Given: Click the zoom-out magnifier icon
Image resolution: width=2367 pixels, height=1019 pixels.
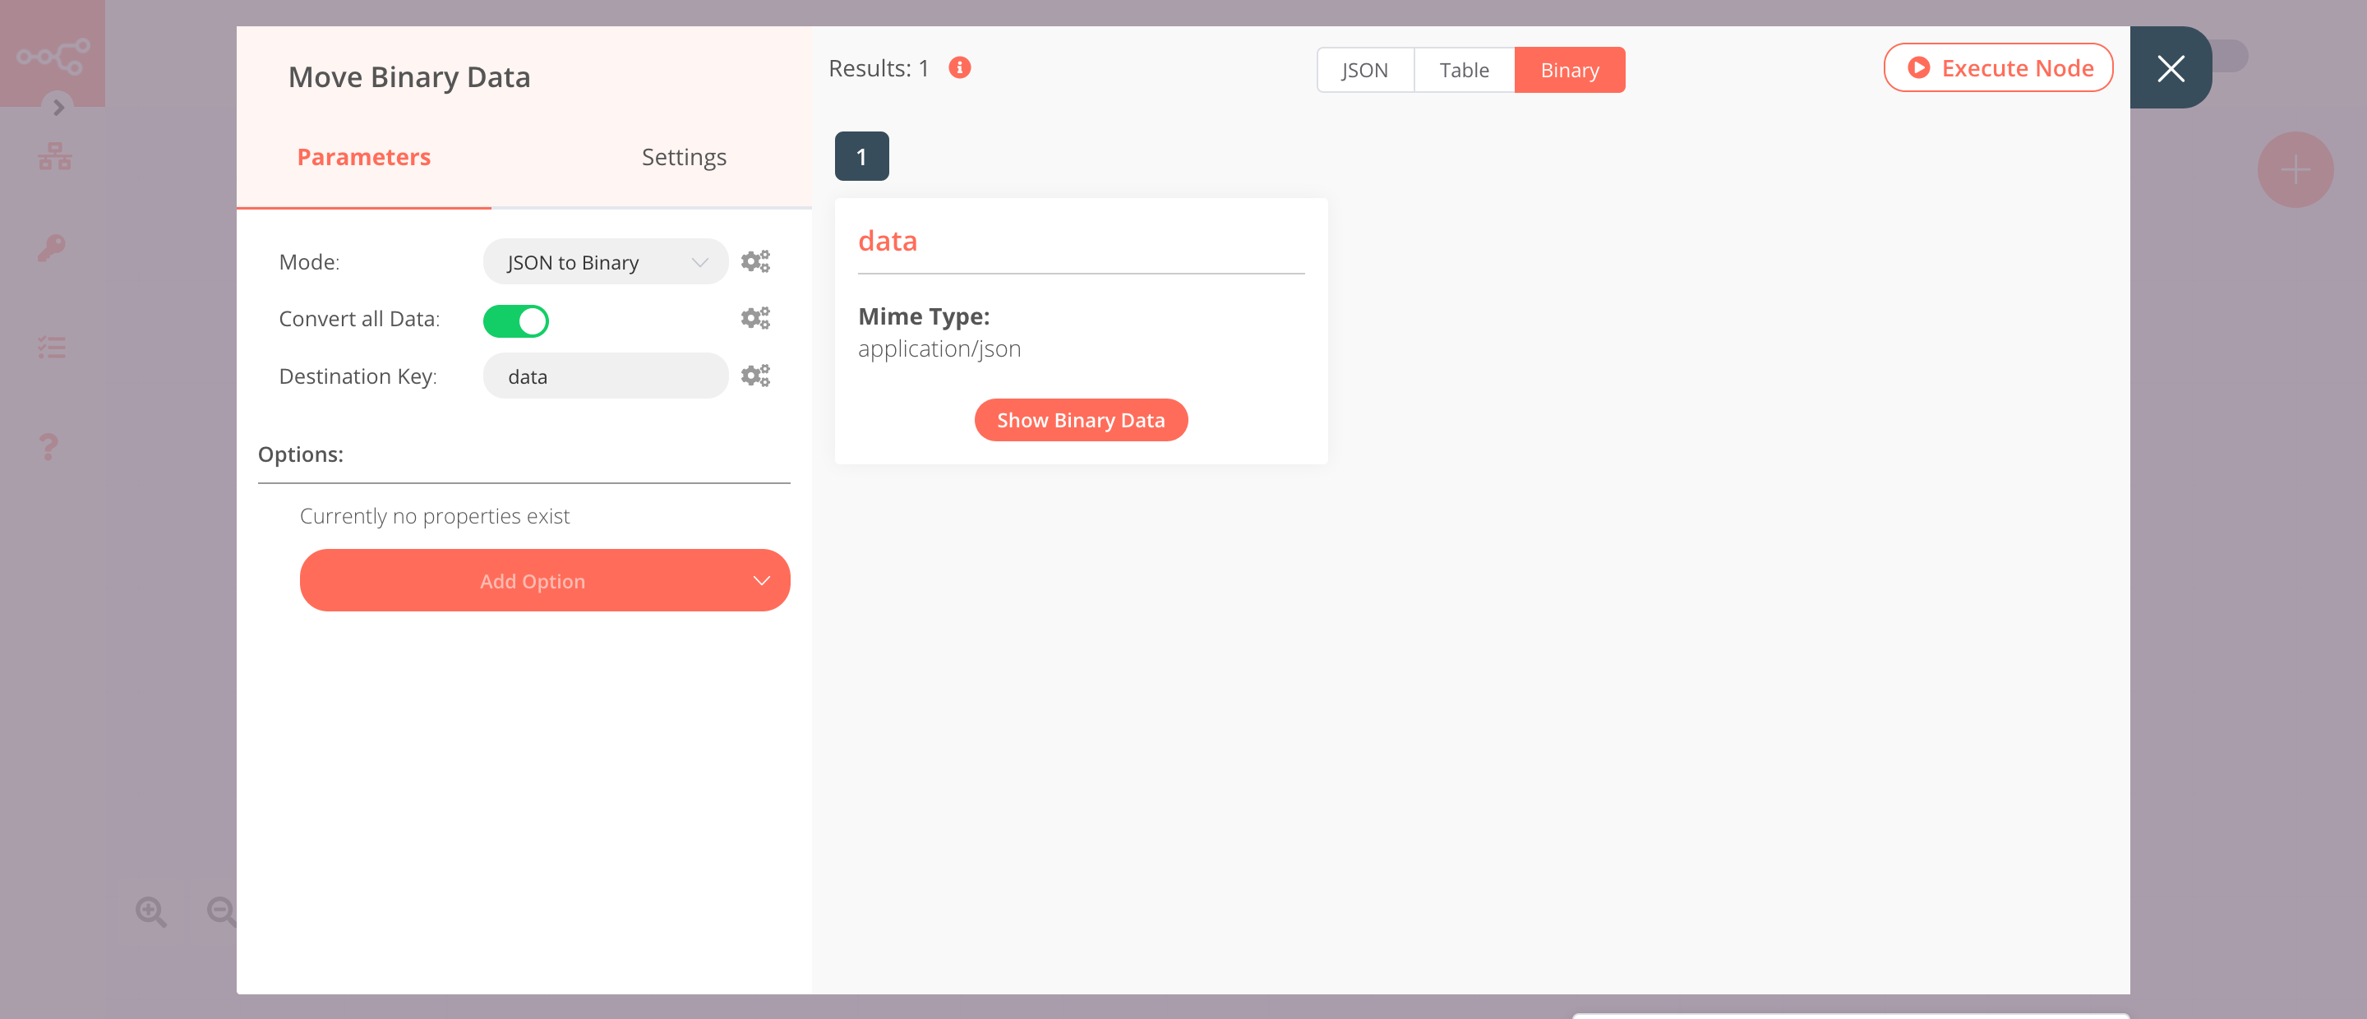Looking at the screenshot, I should pos(224,911).
